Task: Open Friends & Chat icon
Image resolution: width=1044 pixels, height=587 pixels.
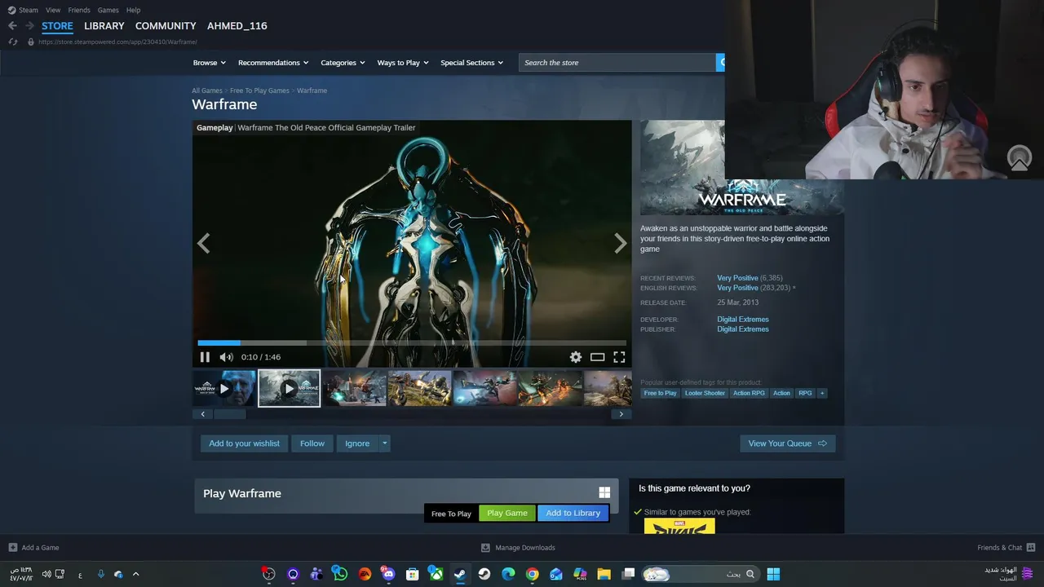Action: click(1031, 548)
